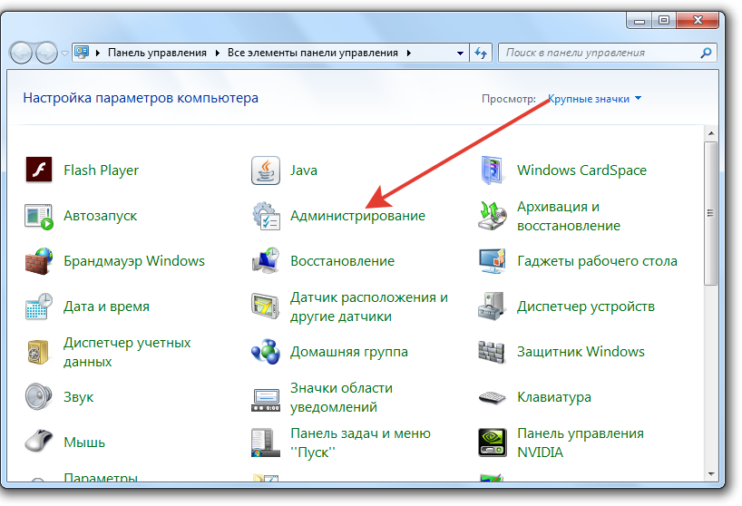Open the Java text link
Image resolution: width=742 pixels, height=506 pixels.
[303, 170]
